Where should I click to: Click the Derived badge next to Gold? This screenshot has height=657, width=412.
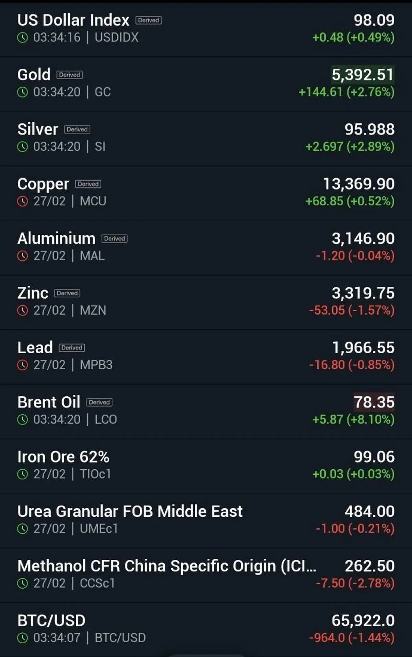click(69, 75)
